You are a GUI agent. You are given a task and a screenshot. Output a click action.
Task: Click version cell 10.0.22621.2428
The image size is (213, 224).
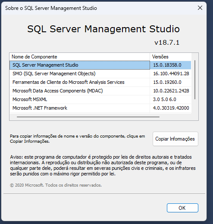coord(171,91)
